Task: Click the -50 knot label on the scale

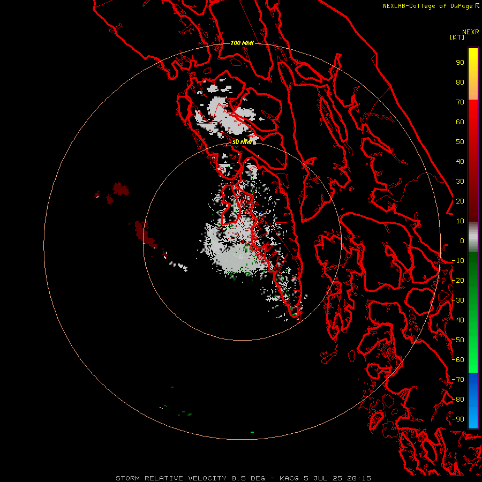Action: tap(458, 340)
